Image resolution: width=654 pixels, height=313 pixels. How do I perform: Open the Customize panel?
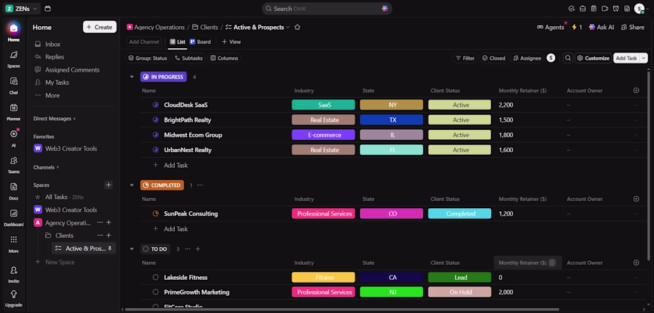(593, 58)
